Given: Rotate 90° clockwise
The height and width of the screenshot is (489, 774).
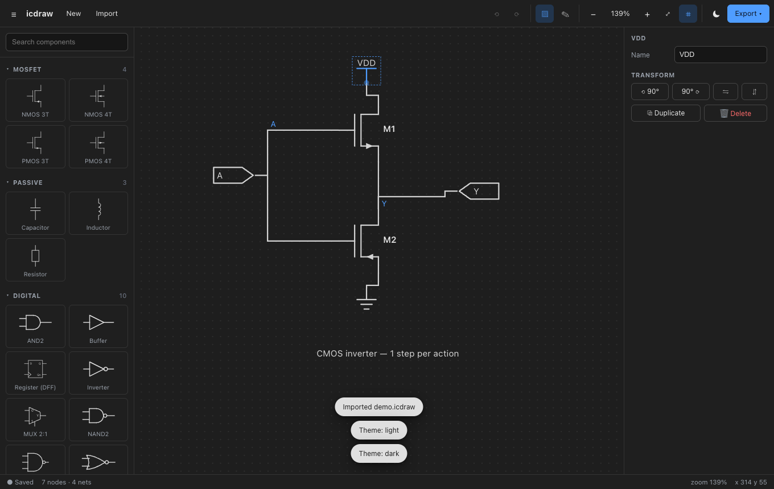Looking at the screenshot, I should [690, 92].
